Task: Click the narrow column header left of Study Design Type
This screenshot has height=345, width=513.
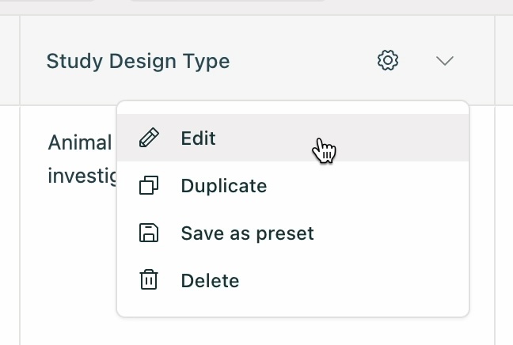Action: (9, 60)
